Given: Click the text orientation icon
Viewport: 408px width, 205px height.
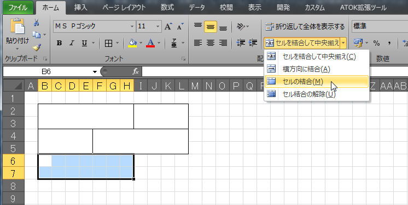Looking at the screenshot, I should [x=241, y=27].
